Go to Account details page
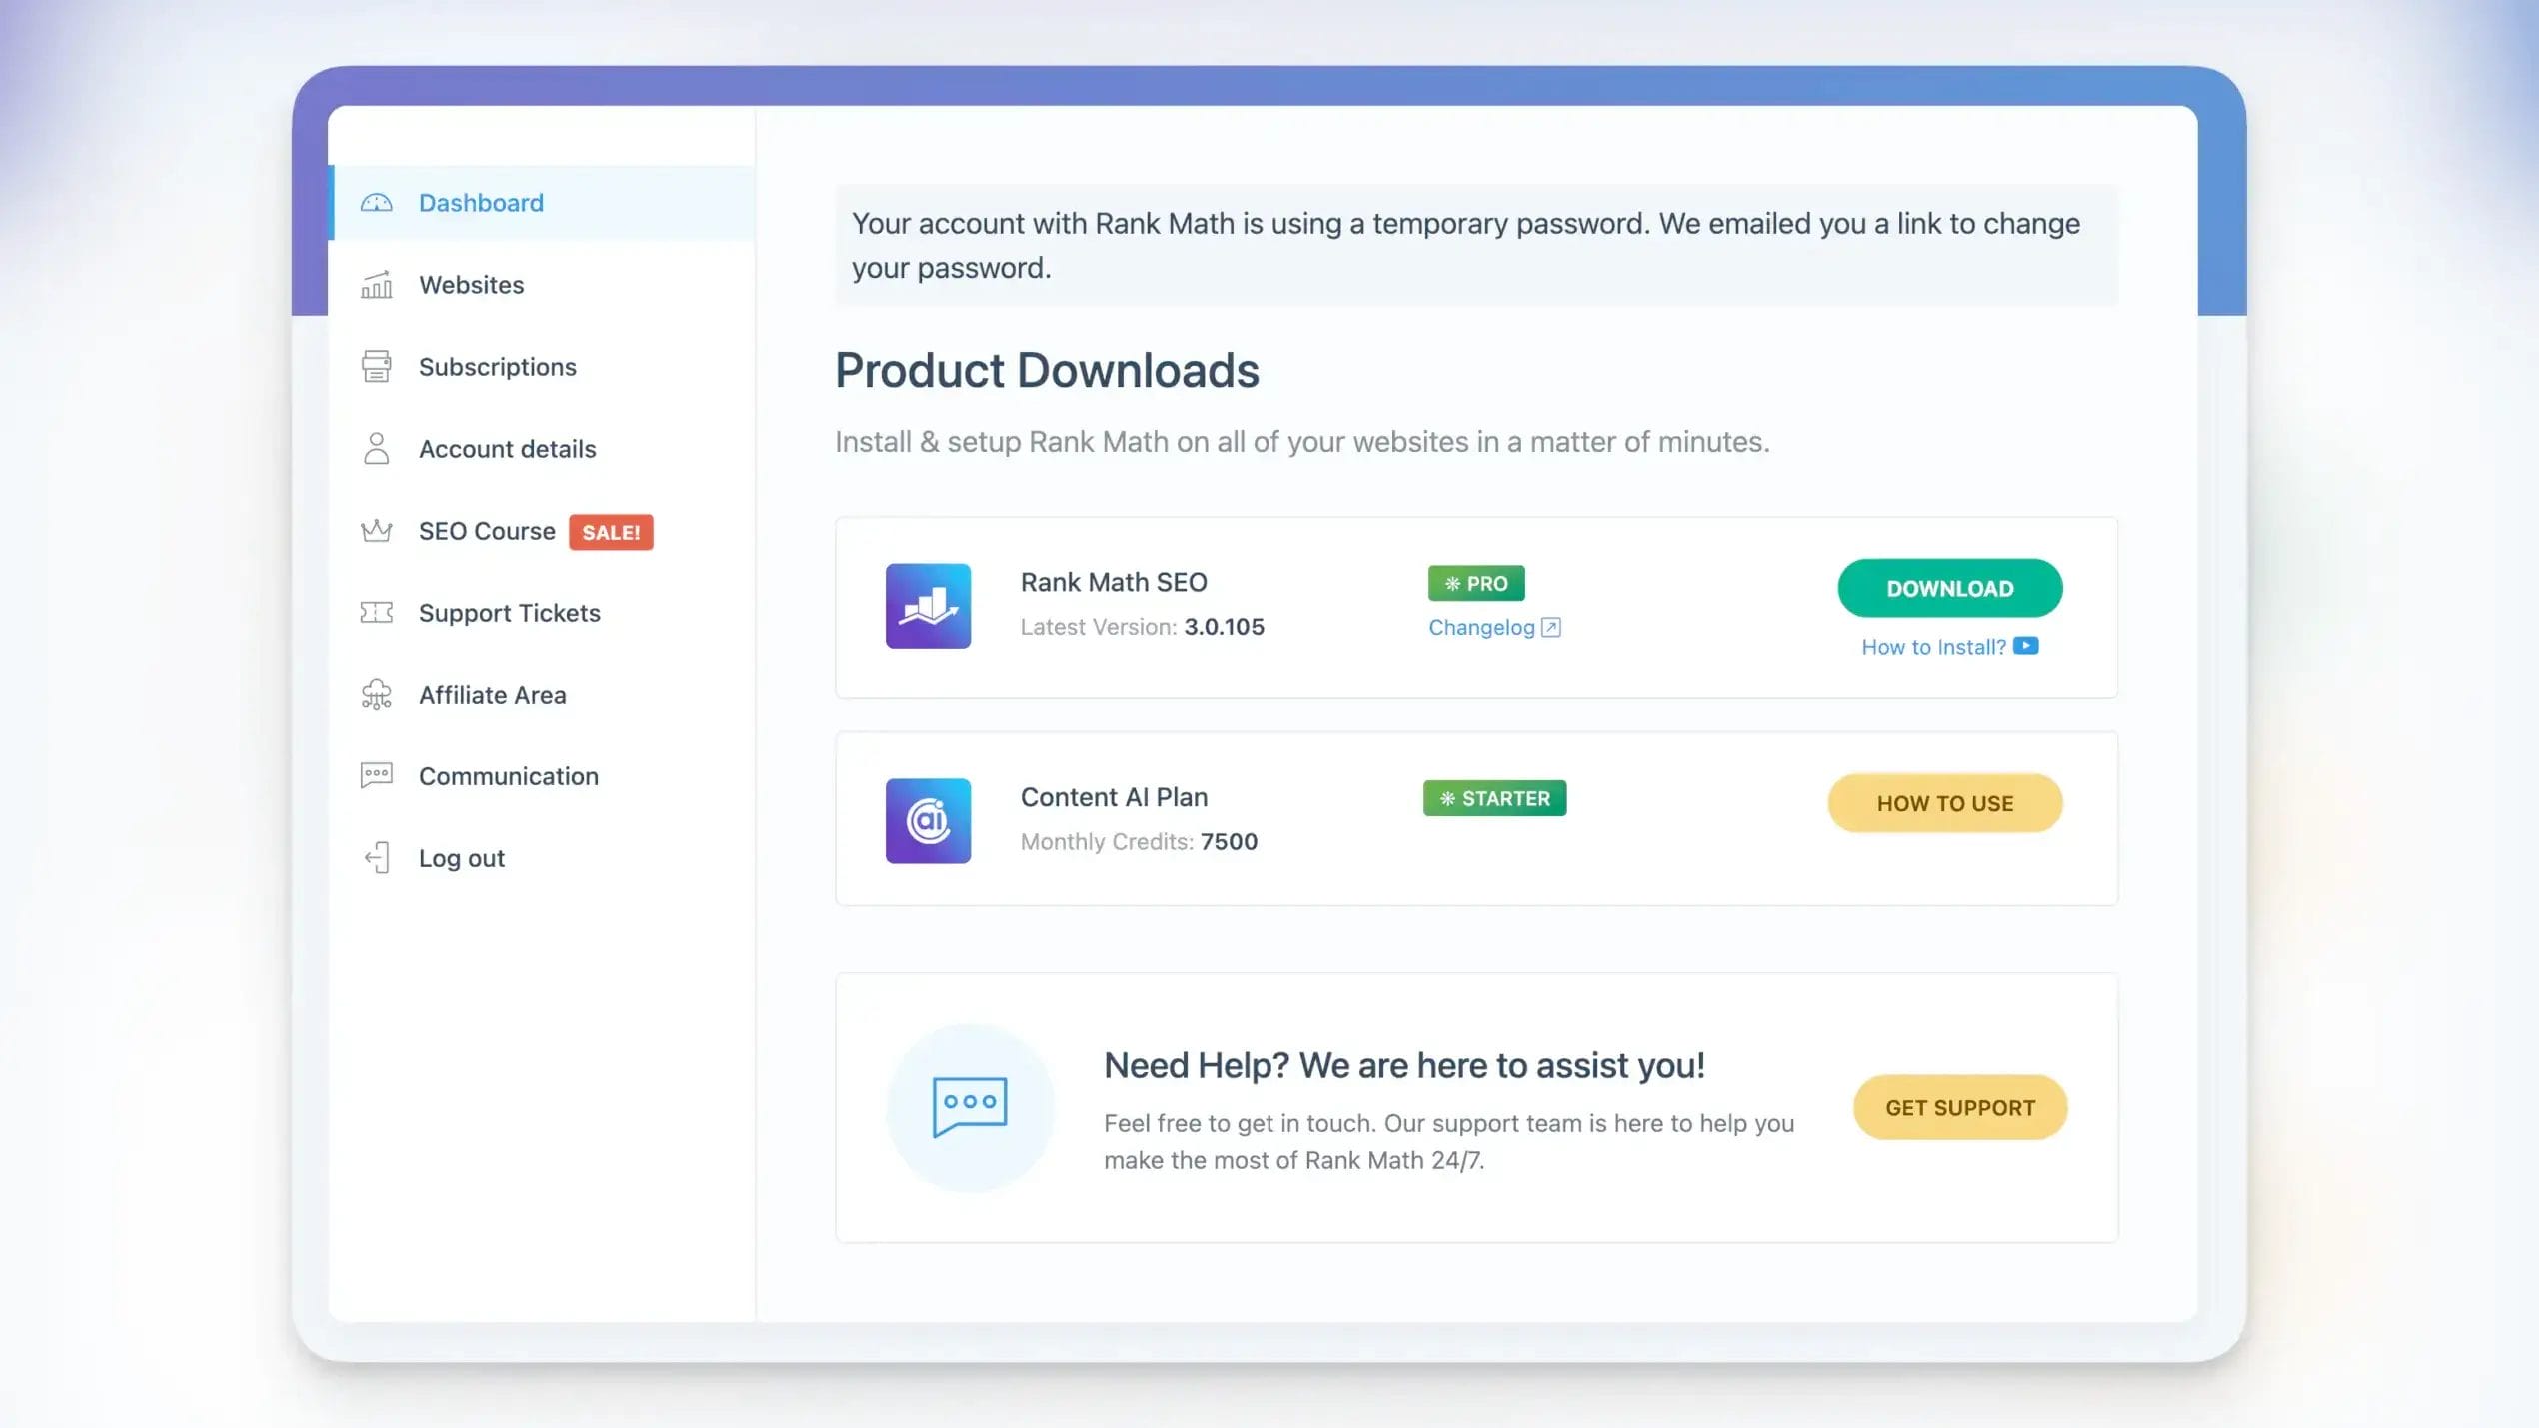2539x1428 pixels. [507, 449]
